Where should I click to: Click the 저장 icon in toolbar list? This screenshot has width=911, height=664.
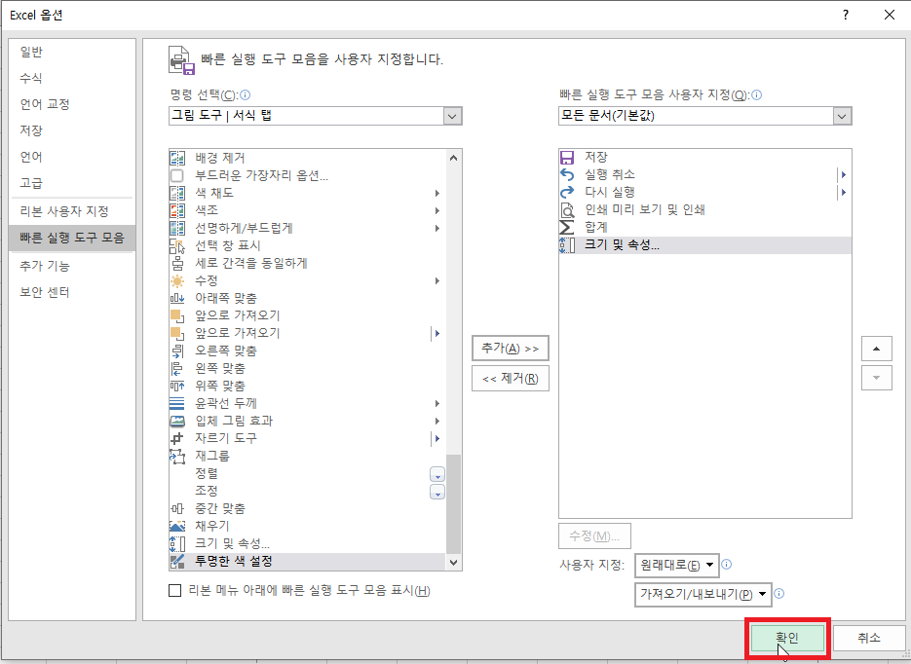click(566, 158)
